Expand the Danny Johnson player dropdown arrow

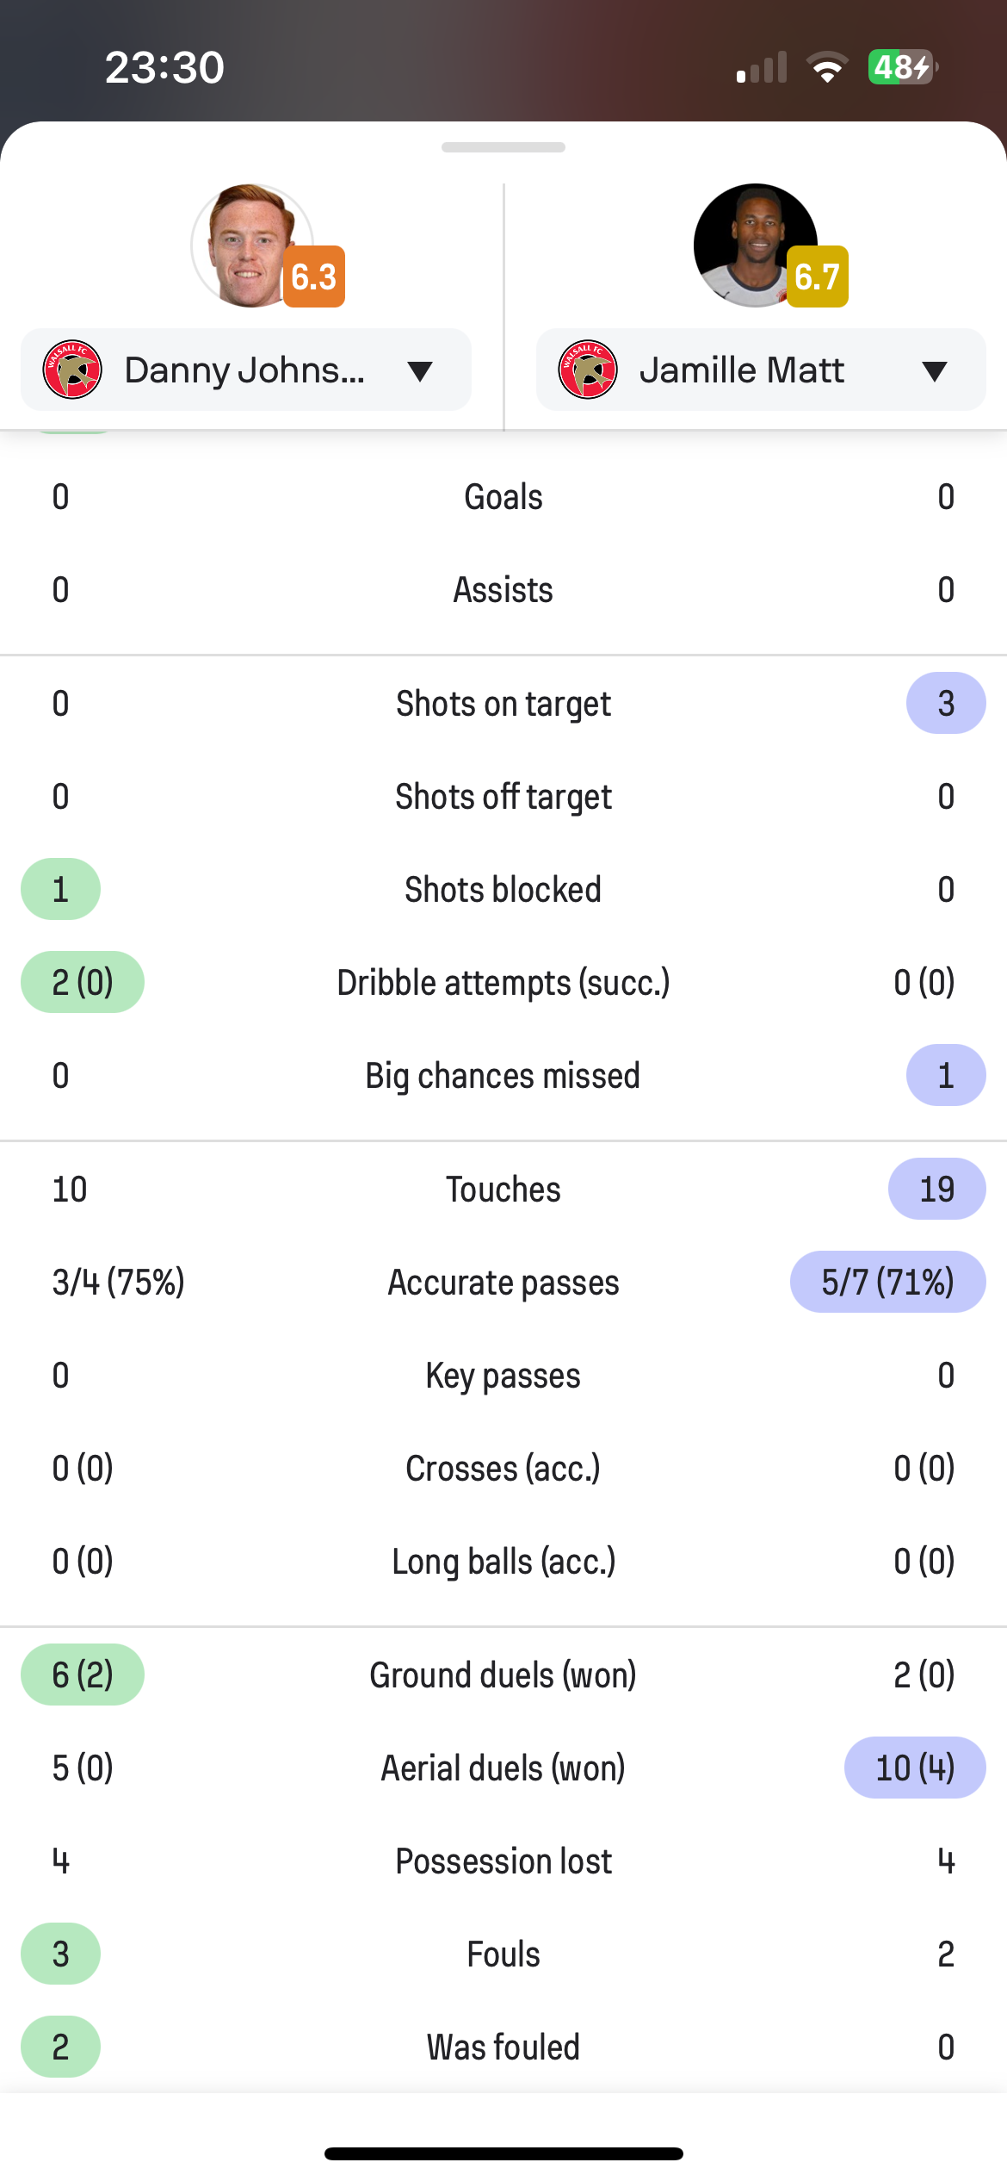coord(420,371)
